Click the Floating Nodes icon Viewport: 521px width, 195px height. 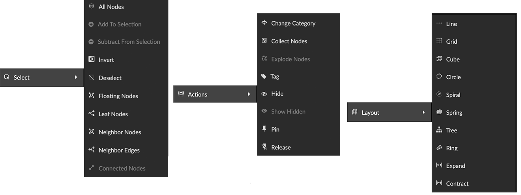click(x=92, y=96)
